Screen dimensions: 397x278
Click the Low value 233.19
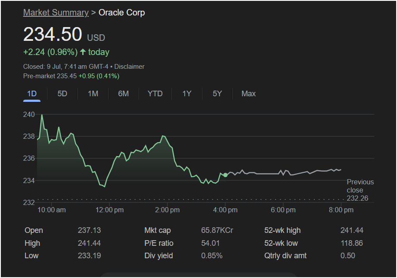coord(90,256)
